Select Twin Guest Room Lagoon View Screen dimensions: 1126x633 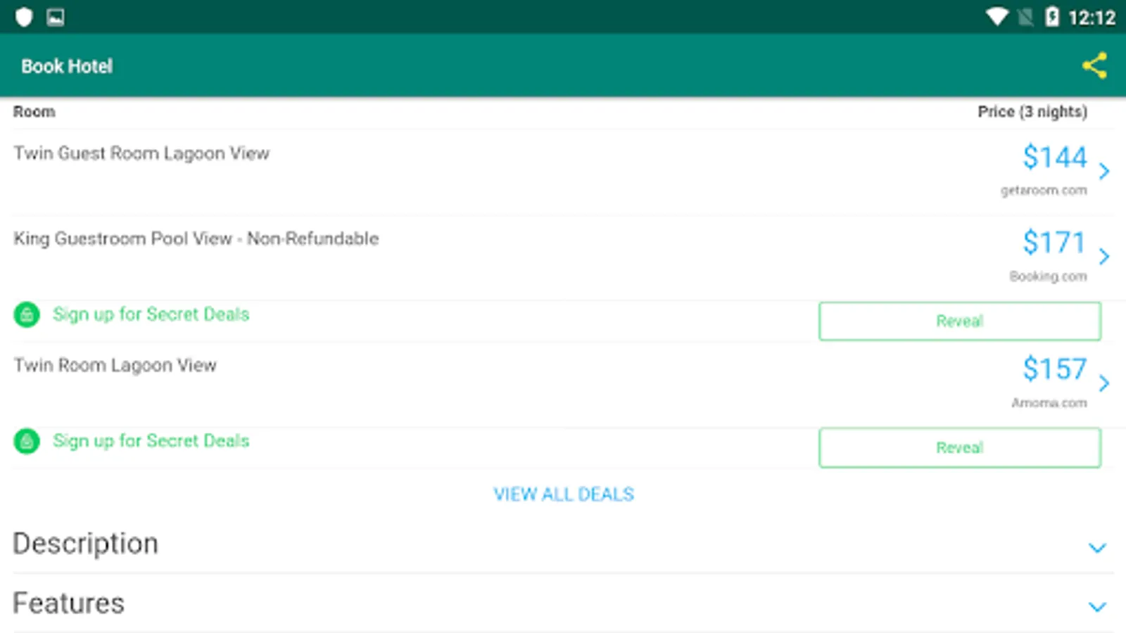[x=141, y=153]
